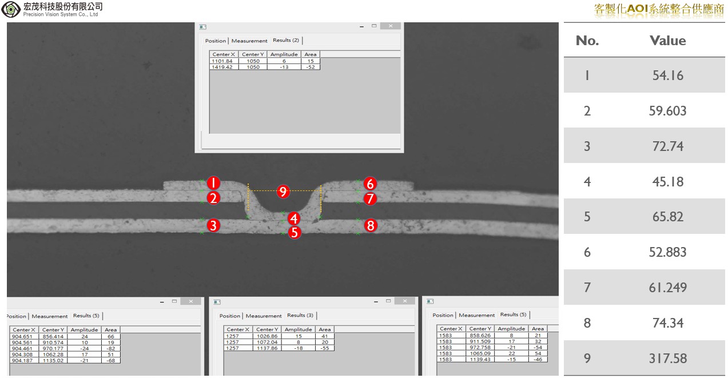
Task: Click red measurement marker 9 on dashed line
Action: 283,192
